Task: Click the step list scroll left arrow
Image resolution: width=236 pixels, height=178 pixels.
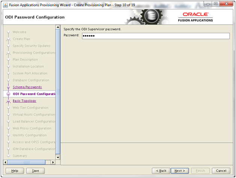Action: 5,162
